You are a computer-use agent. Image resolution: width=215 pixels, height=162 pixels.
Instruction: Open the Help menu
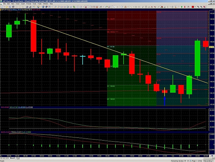(x=51, y=4)
